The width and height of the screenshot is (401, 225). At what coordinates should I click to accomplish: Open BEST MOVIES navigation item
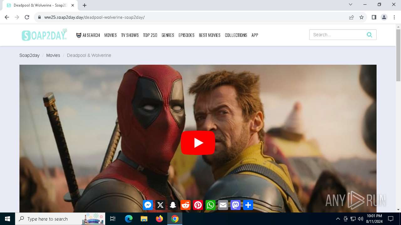coord(210,35)
